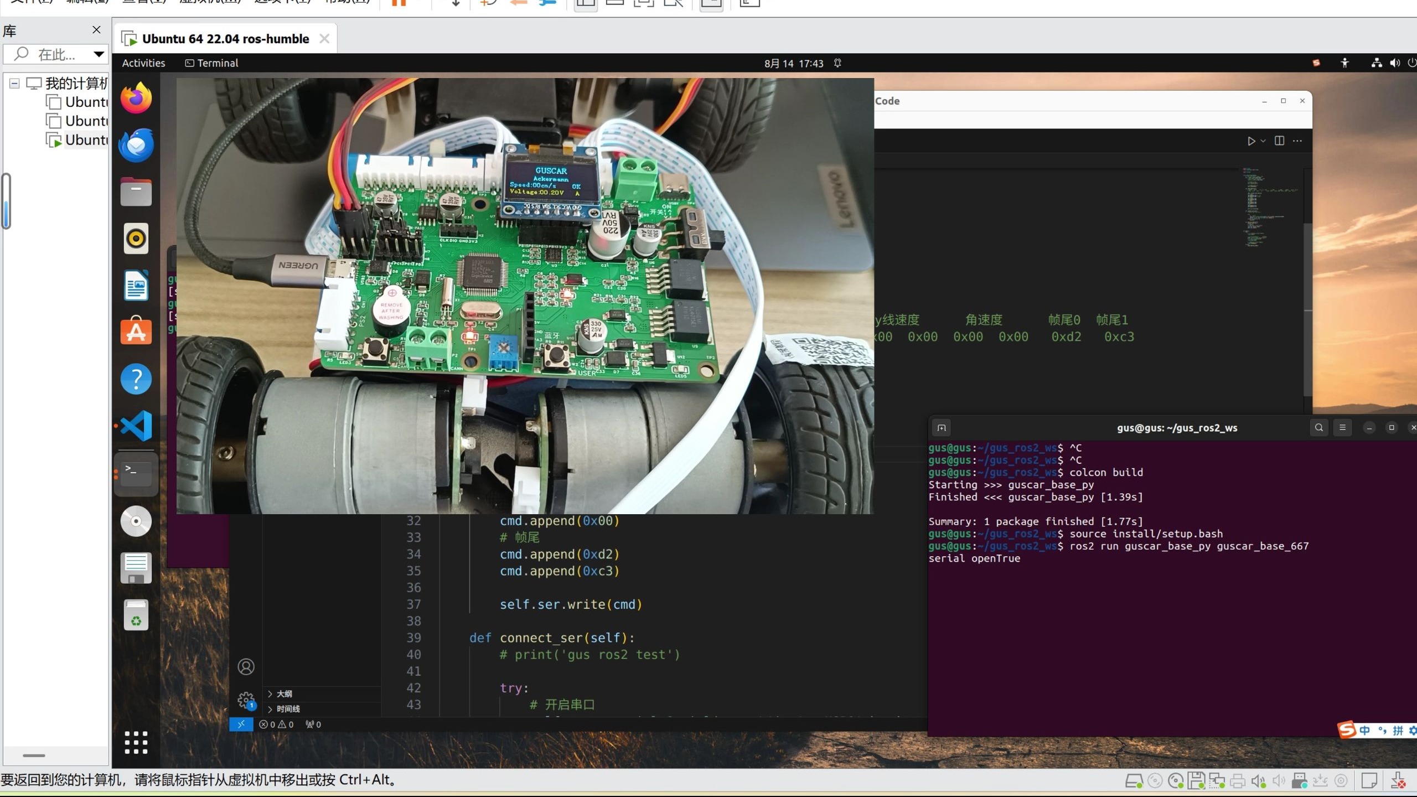Click the VMware network adapter status icon

(1217, 781)
